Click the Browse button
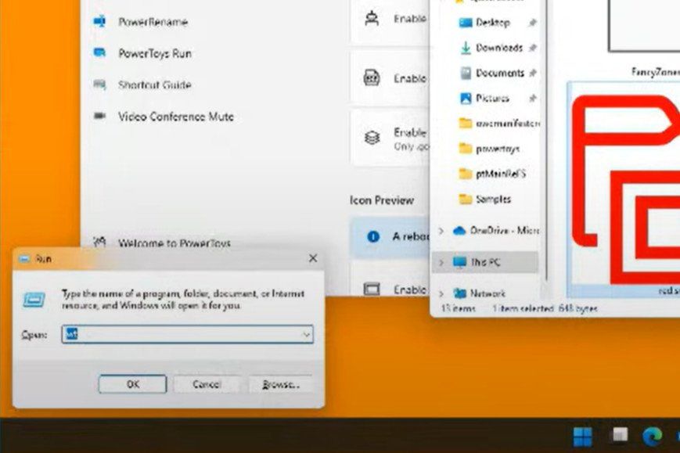680x453 pixels. click(x=282, y=384)
